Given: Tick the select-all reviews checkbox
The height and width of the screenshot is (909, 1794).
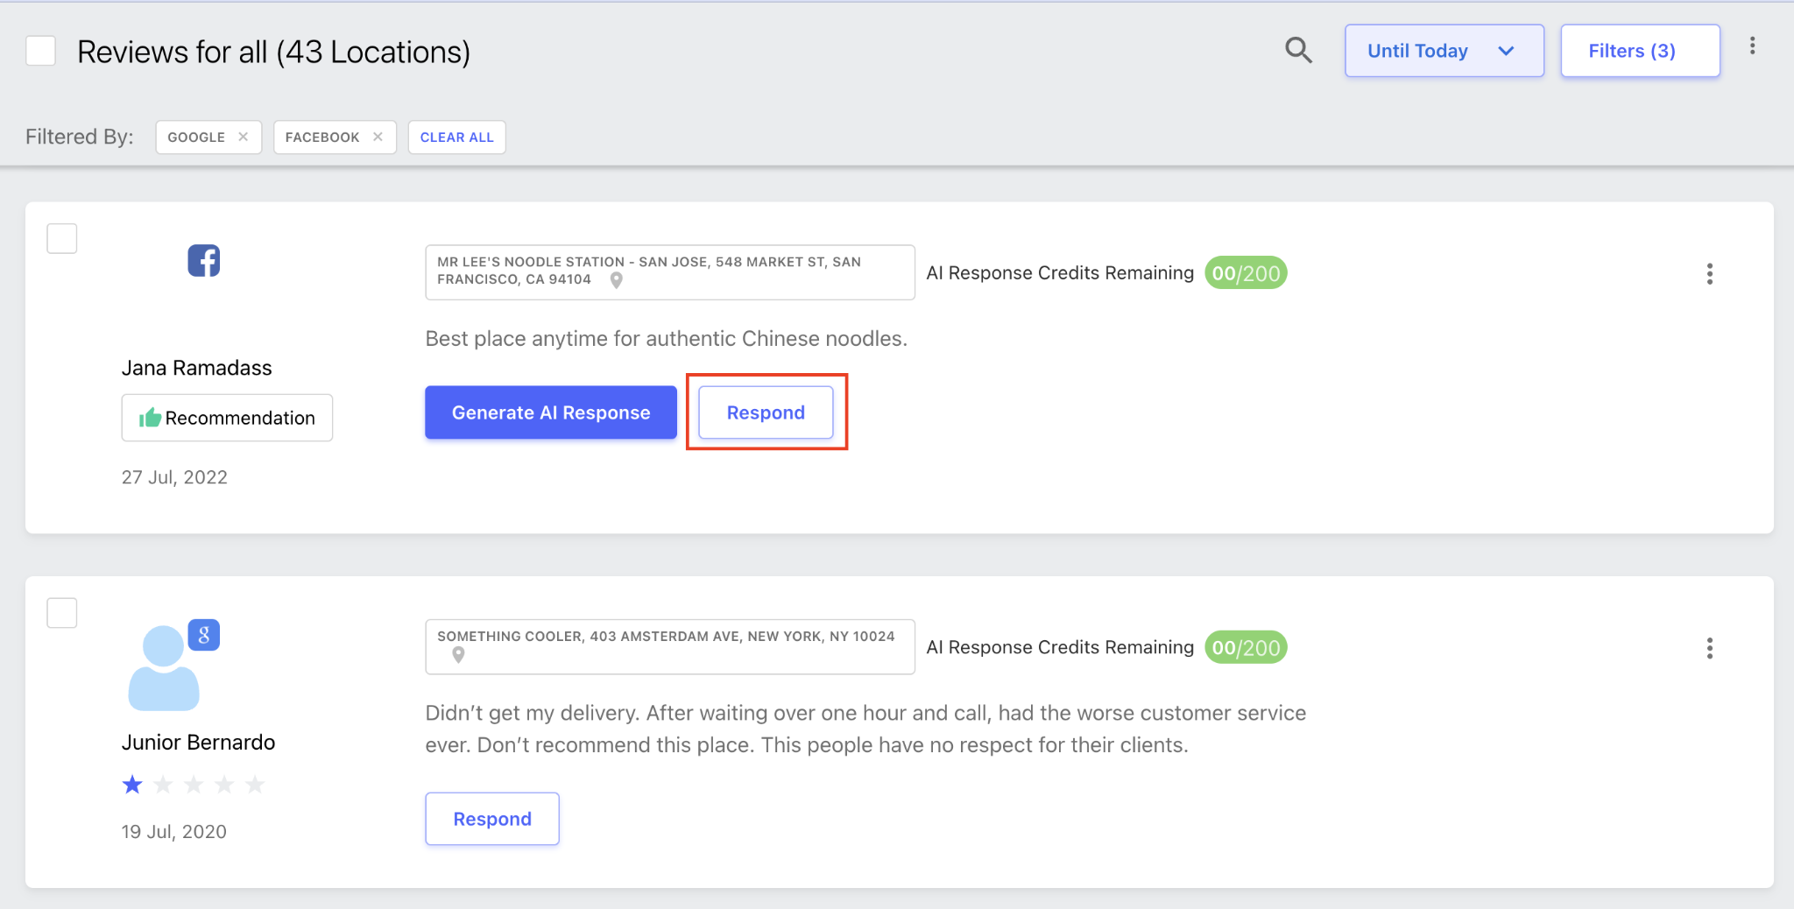Looking at the screenshot, I should click(40, 51).
